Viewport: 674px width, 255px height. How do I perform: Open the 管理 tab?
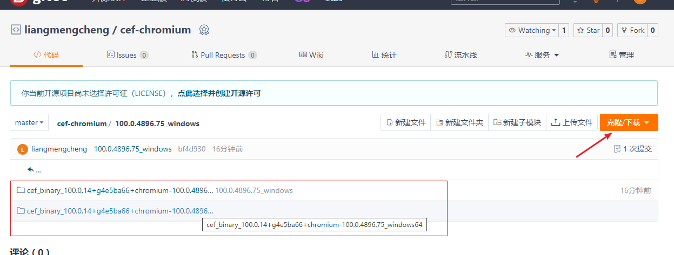tap(622, 55)
